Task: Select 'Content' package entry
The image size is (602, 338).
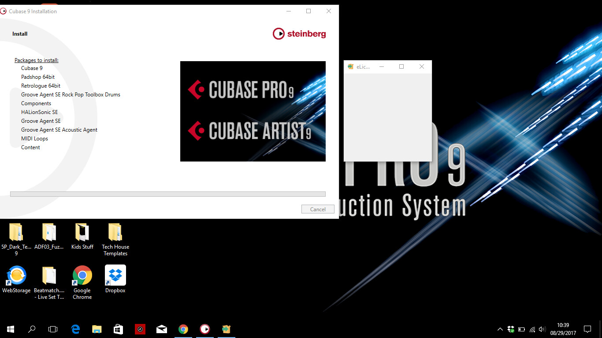Action: (30, 147)
